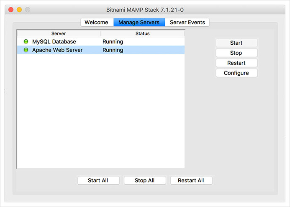Click the Running status of Apache Web Server
This screenshot has height=207, width=290.
[x=113, y=50]
